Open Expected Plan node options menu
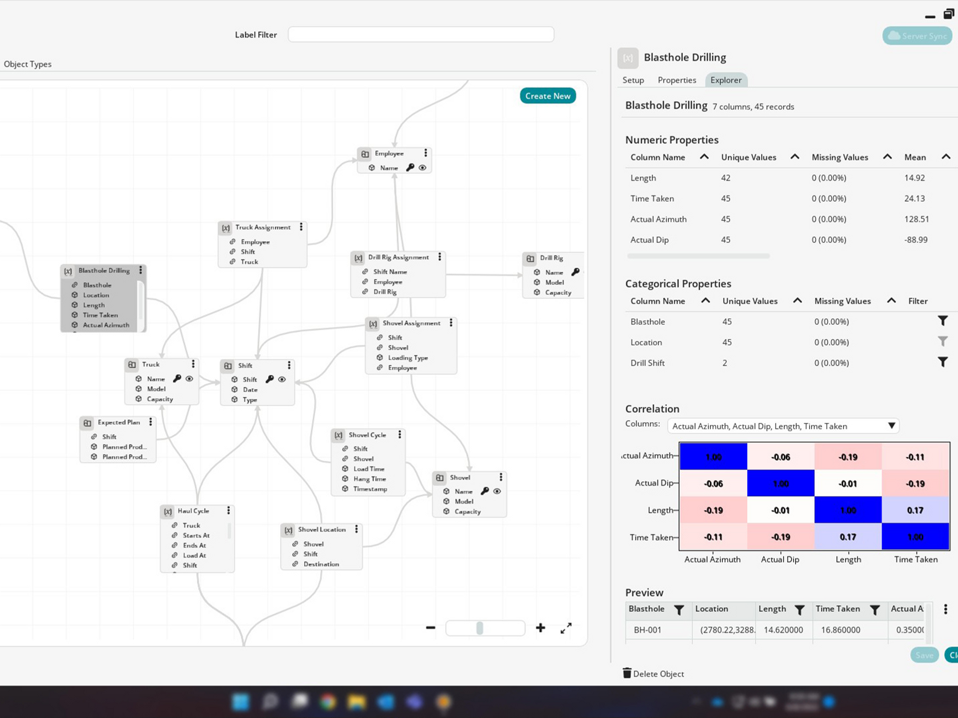This screenshot has height=718, width=958. [150, 422]
